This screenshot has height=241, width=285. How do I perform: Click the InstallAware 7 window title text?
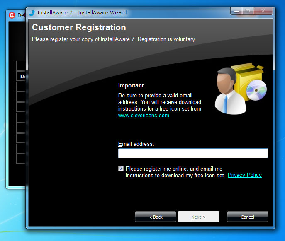[82, 13]
